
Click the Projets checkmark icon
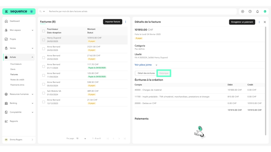pos(6,39)
